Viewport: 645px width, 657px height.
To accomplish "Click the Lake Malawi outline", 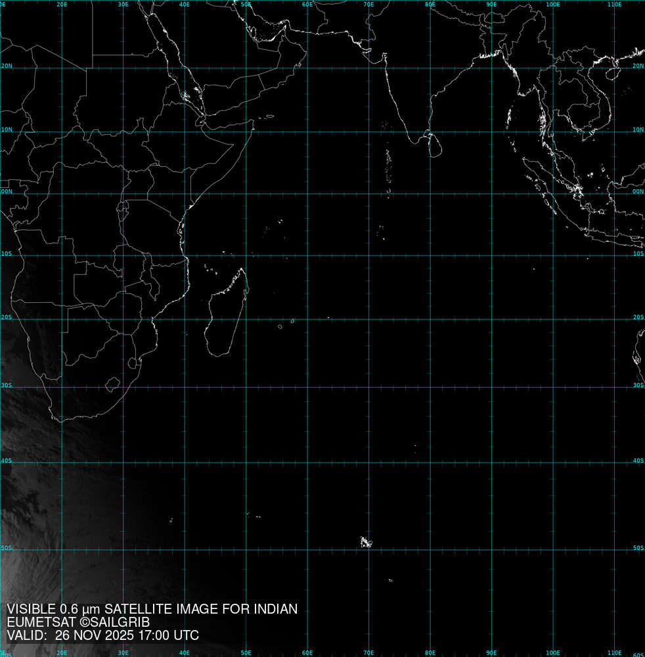I will click(154, 281).
